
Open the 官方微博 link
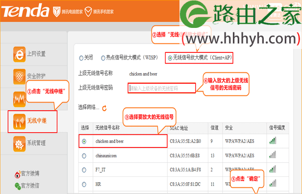[x=30, y=173]
